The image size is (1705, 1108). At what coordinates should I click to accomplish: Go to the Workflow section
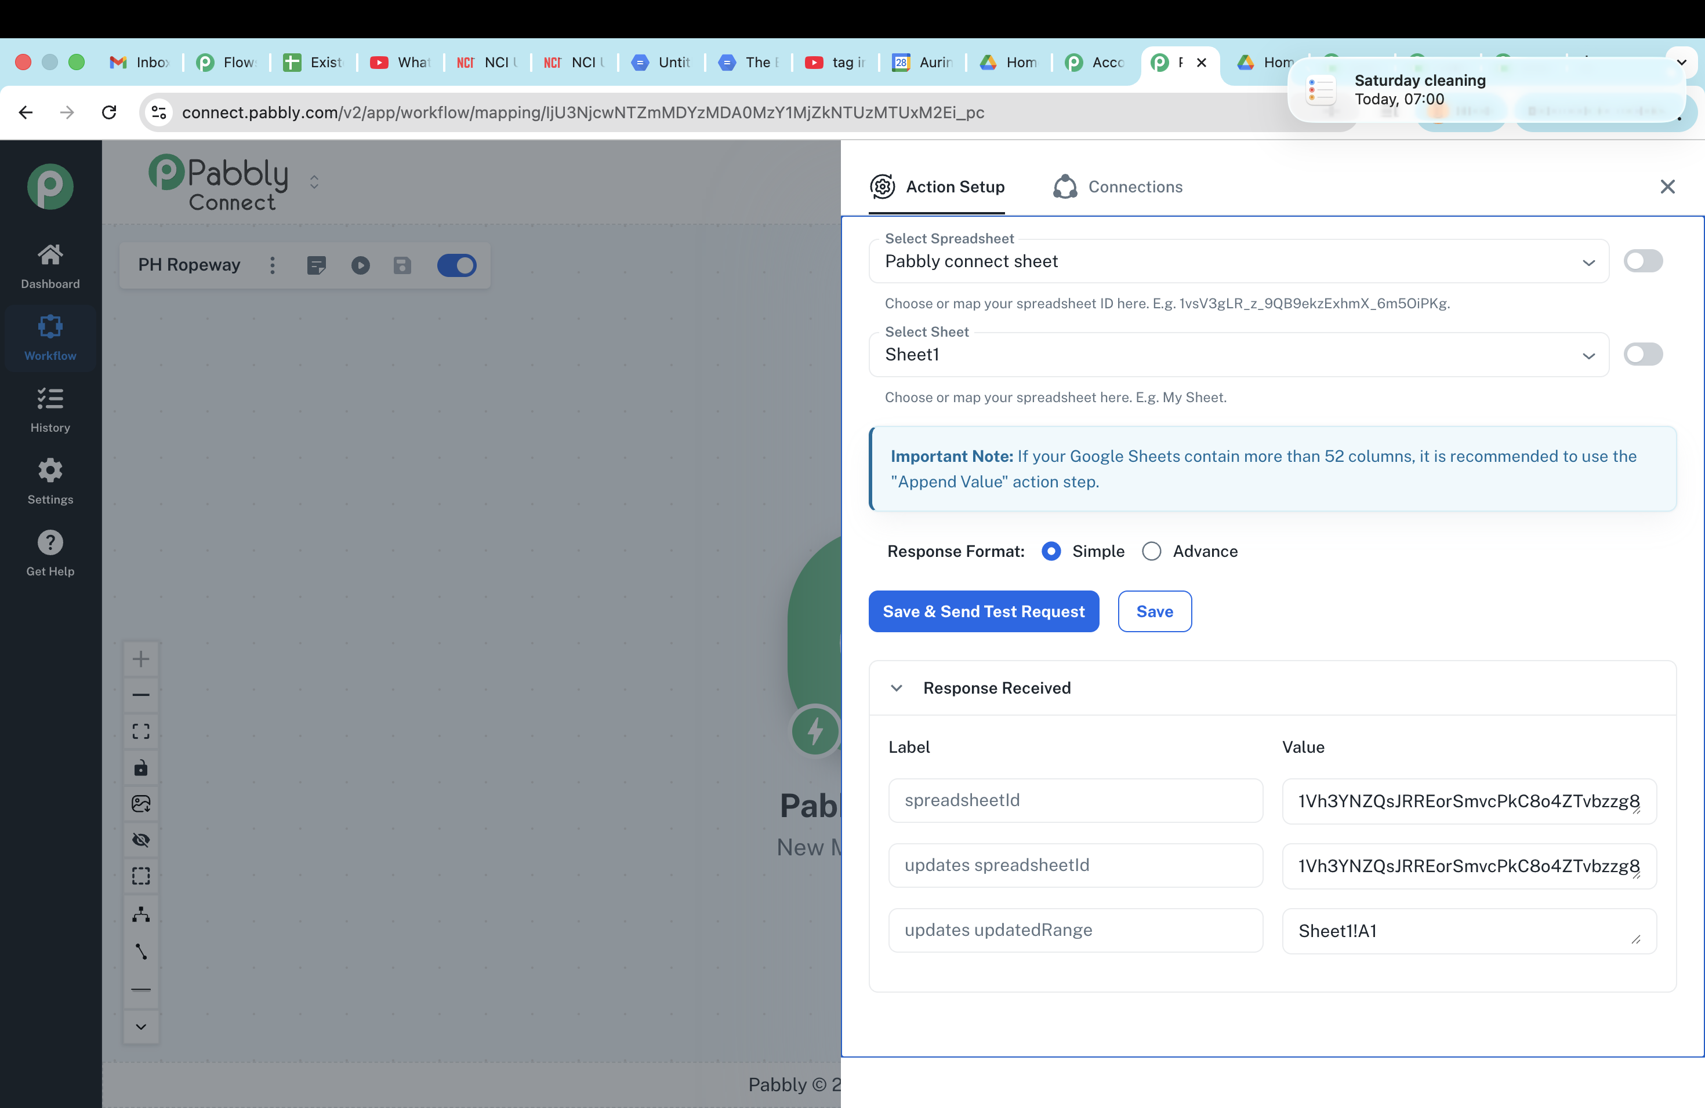tap(50, 338)
